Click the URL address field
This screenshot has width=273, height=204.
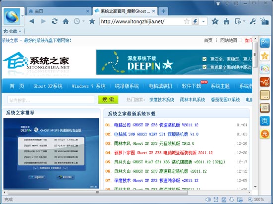(141, 21)
